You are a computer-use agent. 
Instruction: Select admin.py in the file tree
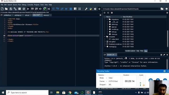pos(115,24)
